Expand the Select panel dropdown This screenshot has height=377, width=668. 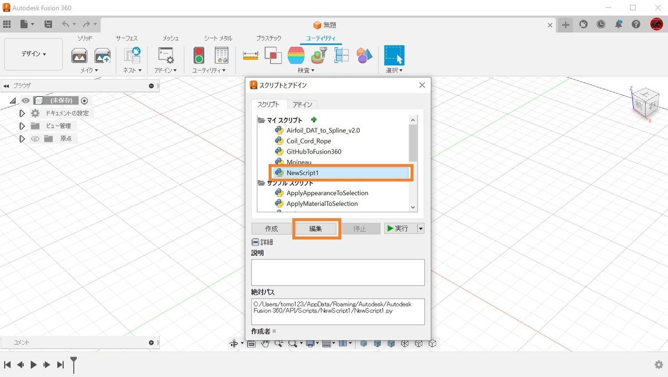pos(394,71)
